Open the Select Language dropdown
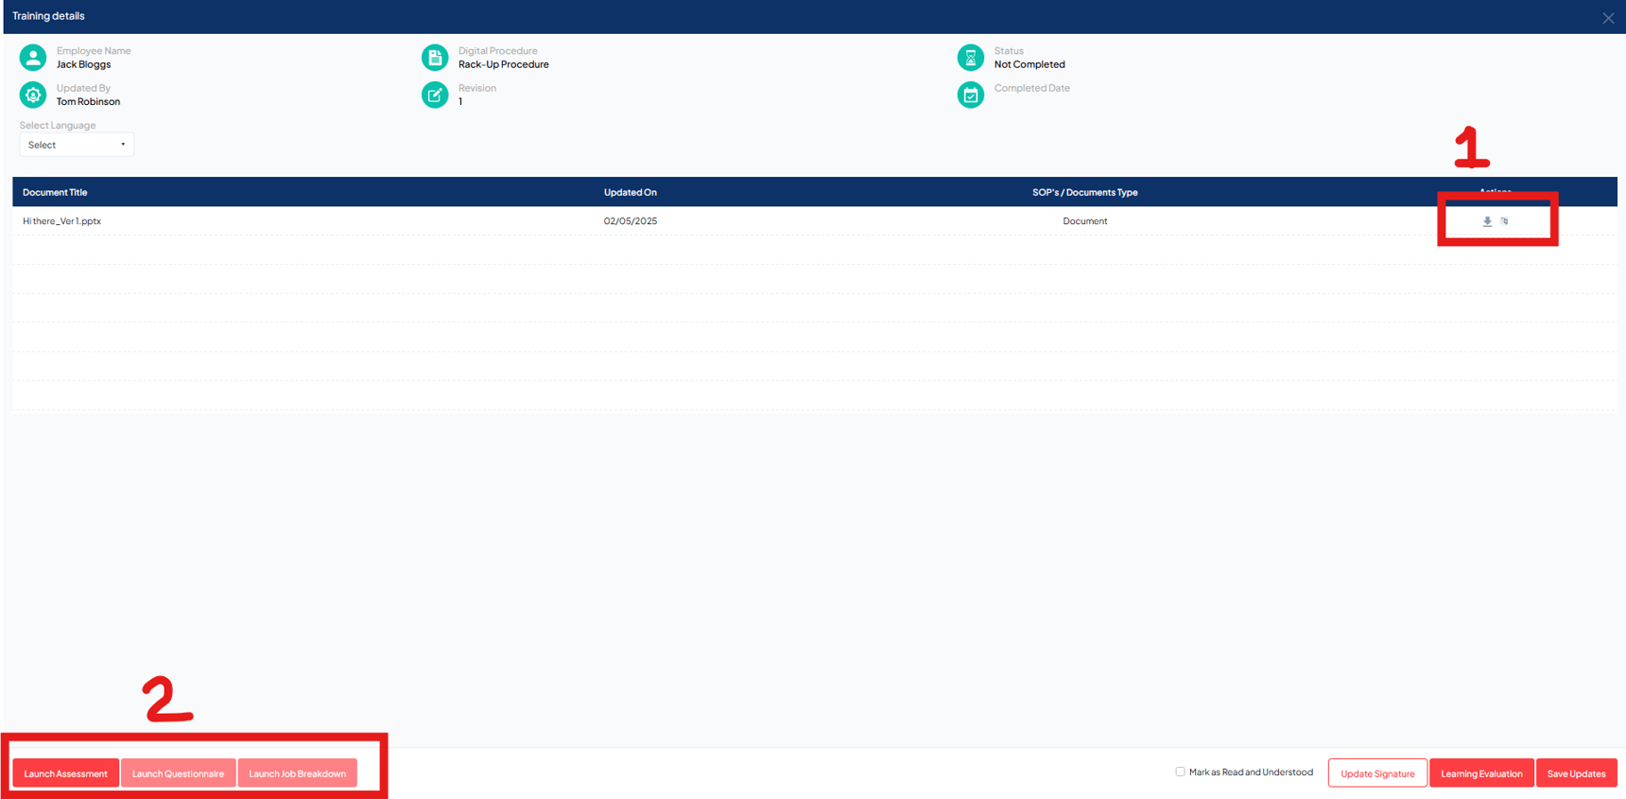The width and height of the screenshot is (1626, 799). coord(77,145)
